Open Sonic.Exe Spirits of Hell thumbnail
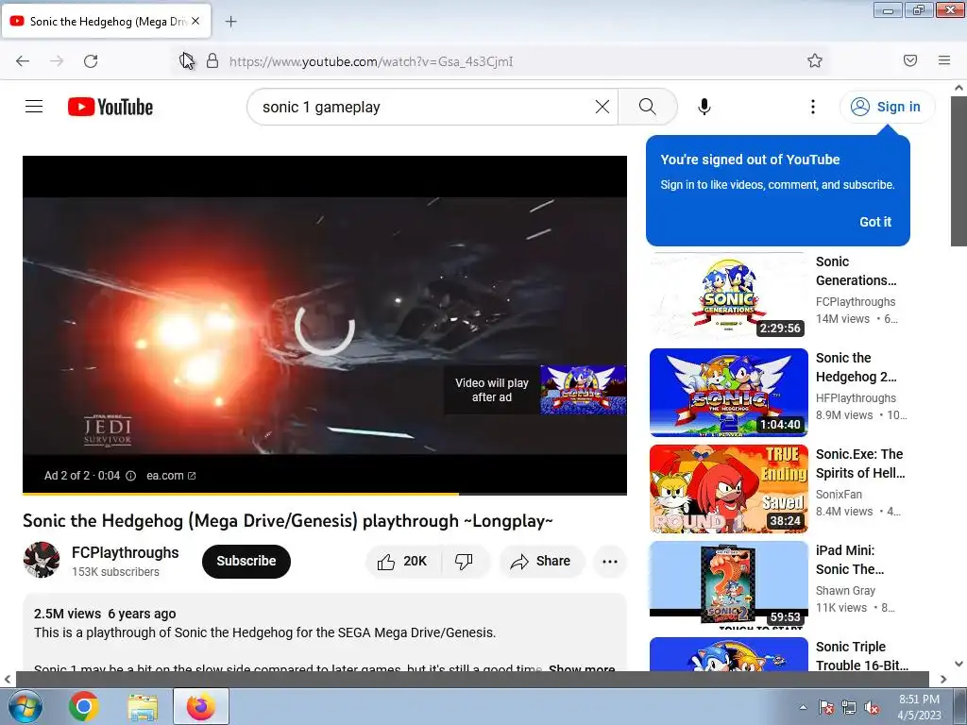This screenshot has width=967, height=725. point(728,488)
